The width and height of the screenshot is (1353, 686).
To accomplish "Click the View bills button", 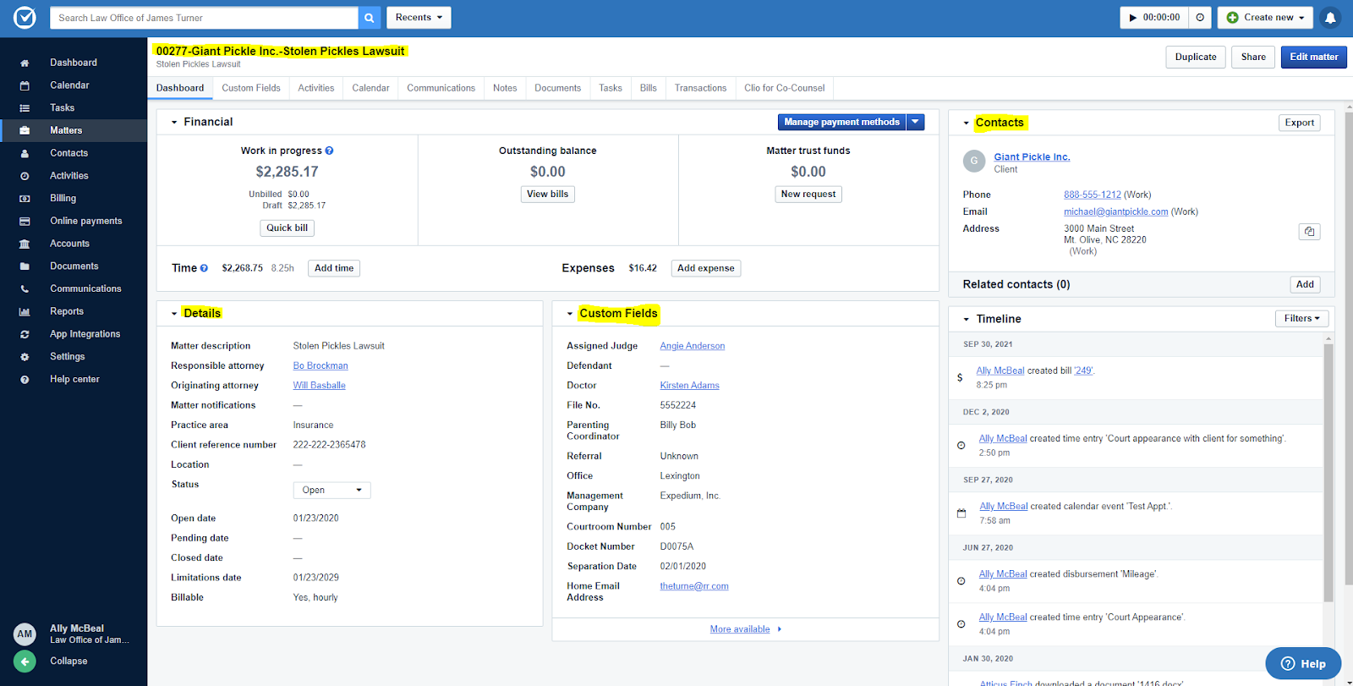I will point(548,195).
